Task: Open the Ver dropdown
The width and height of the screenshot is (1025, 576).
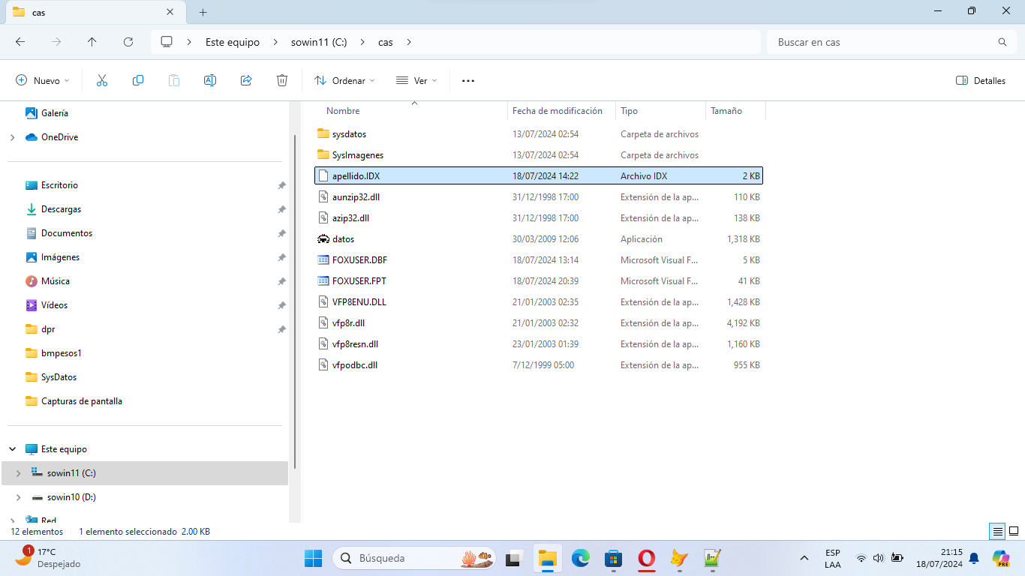Action: [x=416, y=80]
